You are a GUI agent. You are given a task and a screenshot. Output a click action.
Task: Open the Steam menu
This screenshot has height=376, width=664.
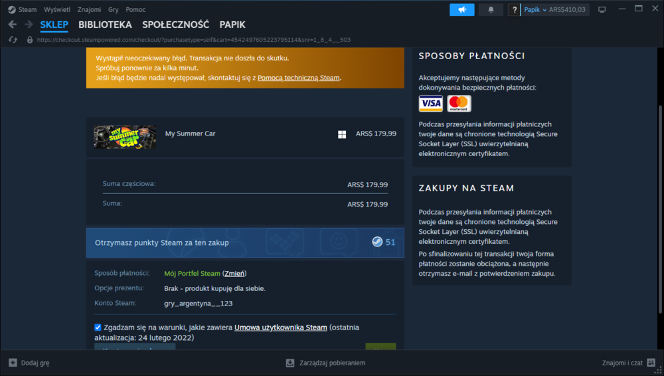(x=27, y=9)
